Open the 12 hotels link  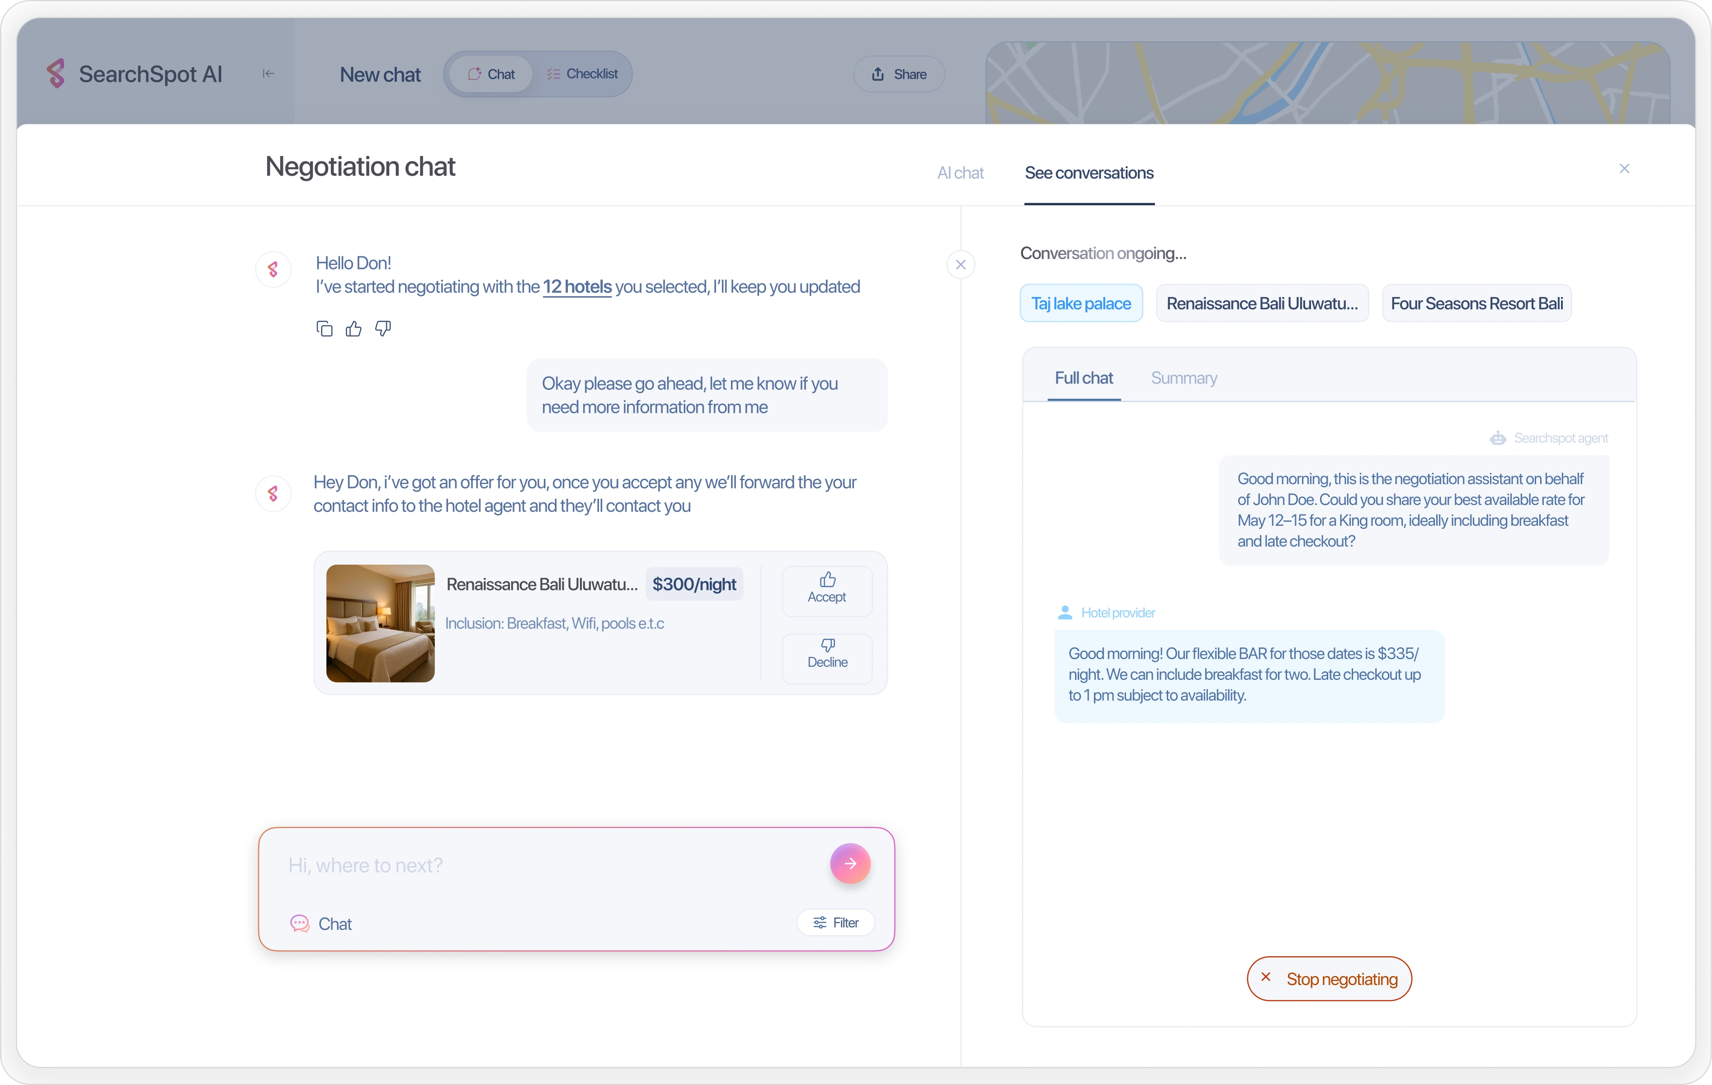tap(576, 287)
